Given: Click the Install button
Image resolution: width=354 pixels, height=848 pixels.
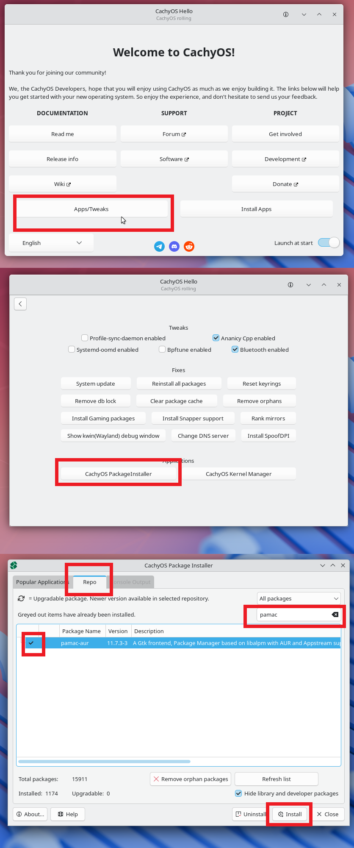Looking at the screenshot, I should [290, 814].
